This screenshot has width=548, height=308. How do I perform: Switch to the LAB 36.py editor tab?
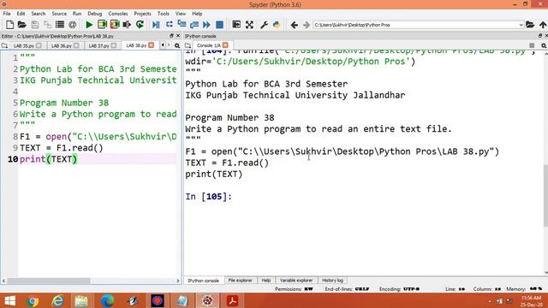point(62,45)
